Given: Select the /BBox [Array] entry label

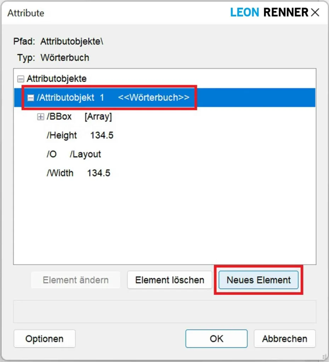Looking at the screenshot, I should point(79,117).
